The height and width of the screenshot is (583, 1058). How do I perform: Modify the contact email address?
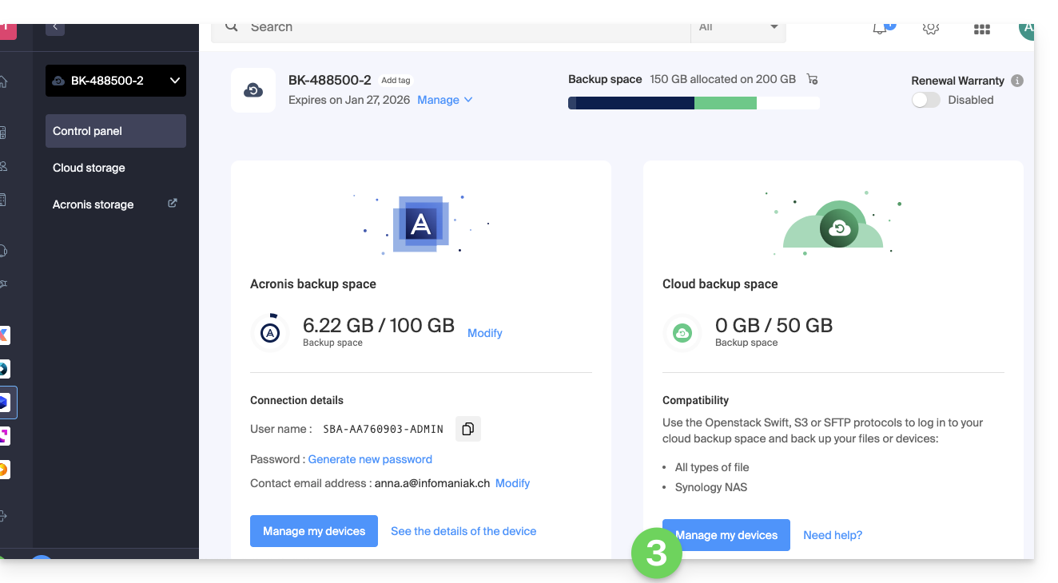tap(512, 483)
